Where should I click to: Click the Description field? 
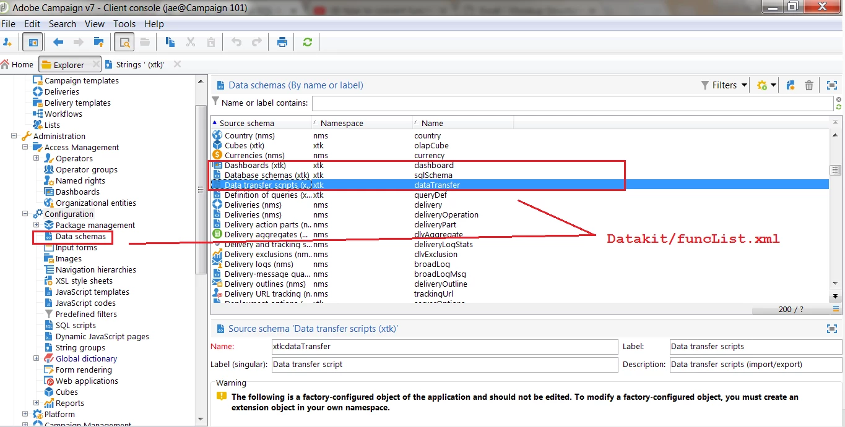click(x=756, y=365)
